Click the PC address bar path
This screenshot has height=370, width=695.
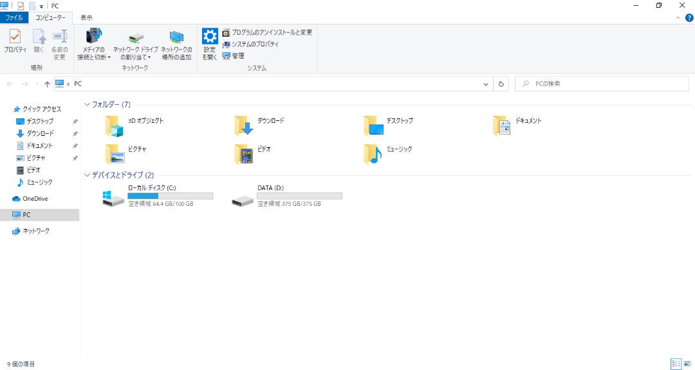pos(78,84)
